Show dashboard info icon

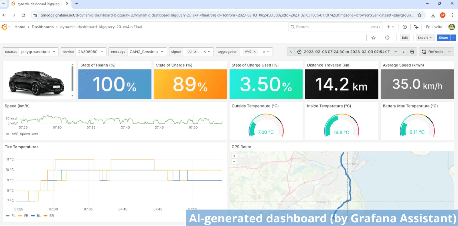coord(387,38)
